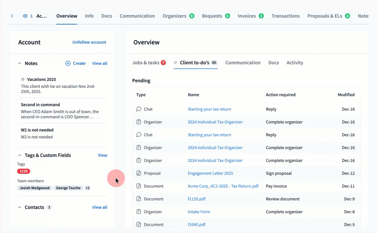377x233 pixels.
Task: Click the red 1120 tag
Action: (24, 171)
